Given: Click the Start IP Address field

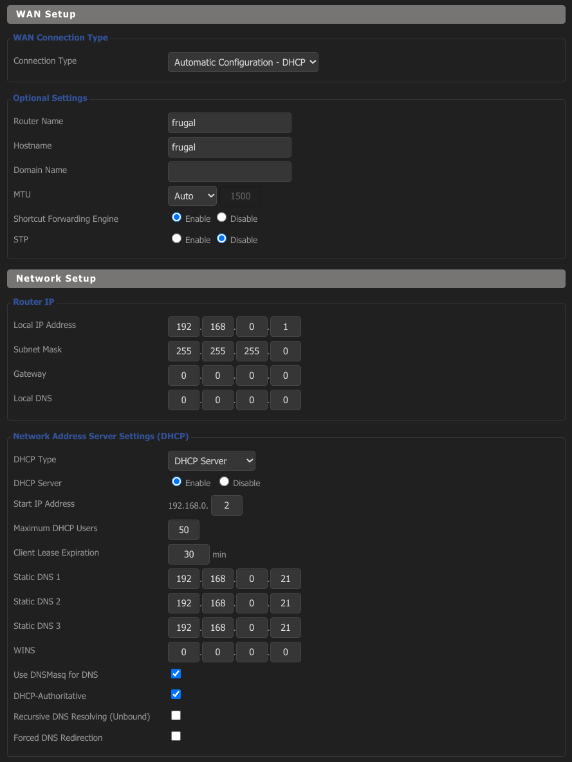Looking at the screenshot, I should [x=226, y=505].
